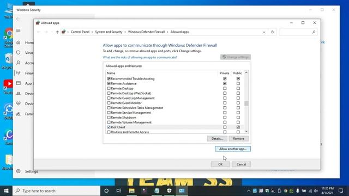Open the risks of allowing an app link

point(140,57)
